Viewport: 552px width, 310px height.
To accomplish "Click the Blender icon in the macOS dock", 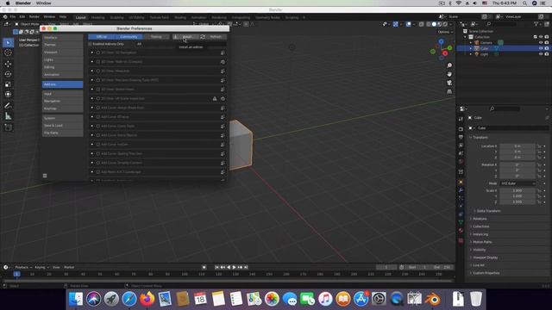I will (433, 299).
